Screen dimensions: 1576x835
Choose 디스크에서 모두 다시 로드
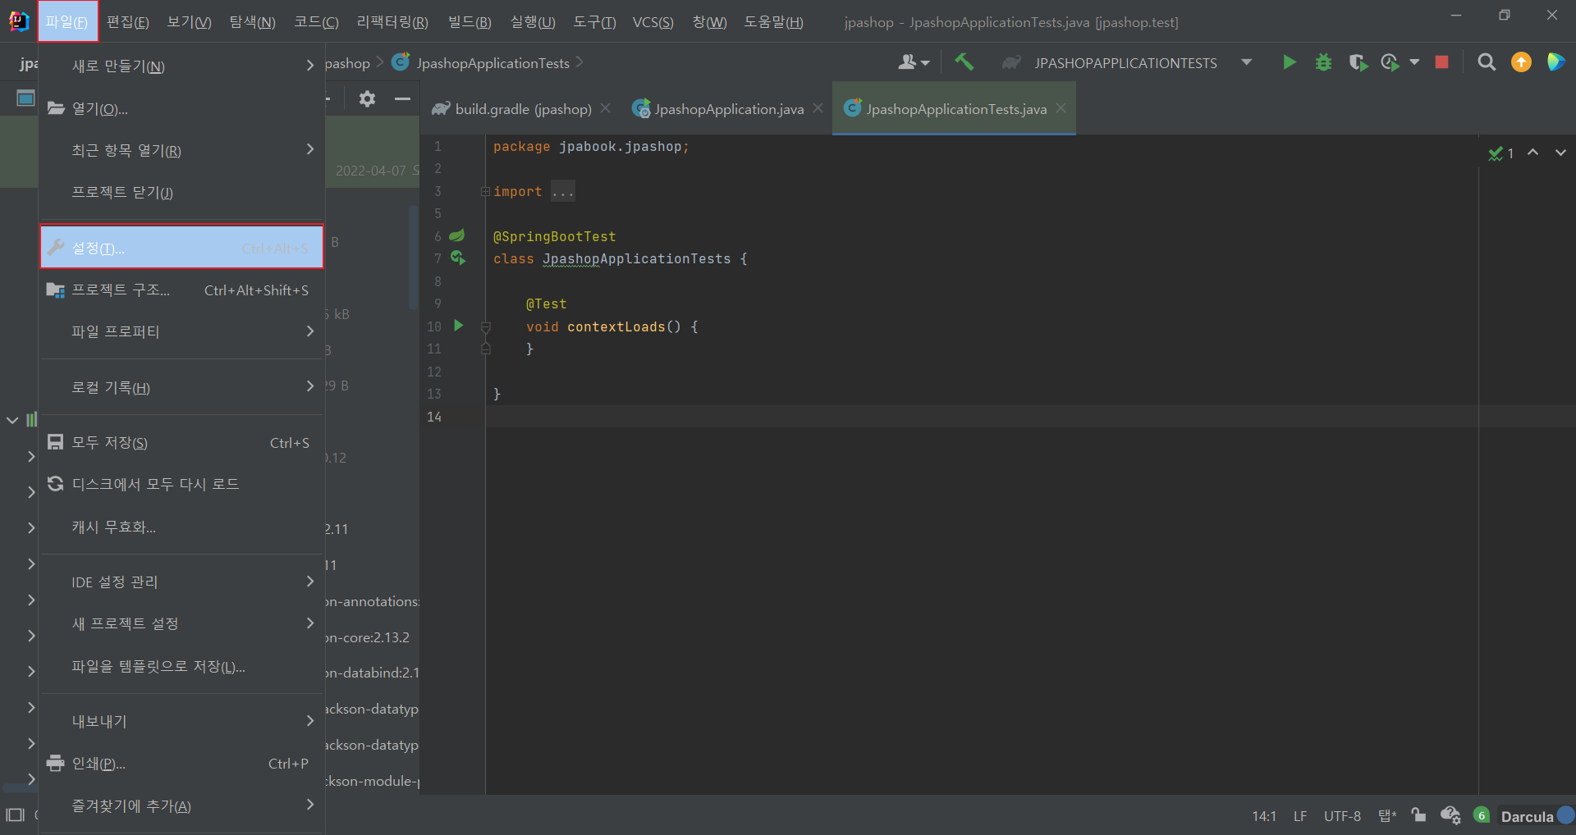181,484
